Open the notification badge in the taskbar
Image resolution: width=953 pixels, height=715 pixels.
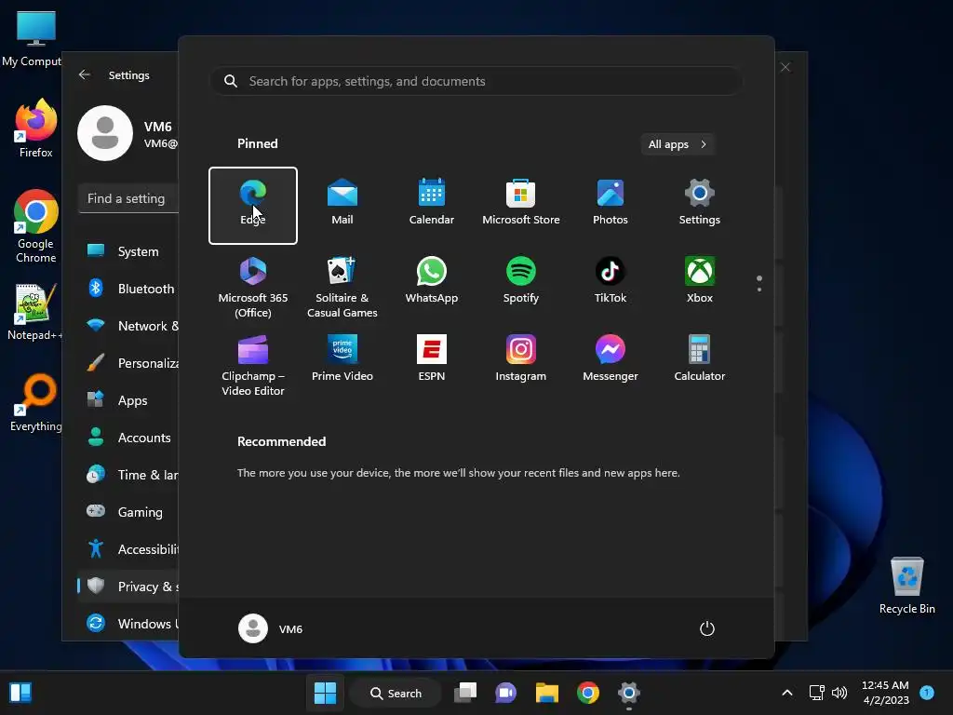click(x=927, y=692)
